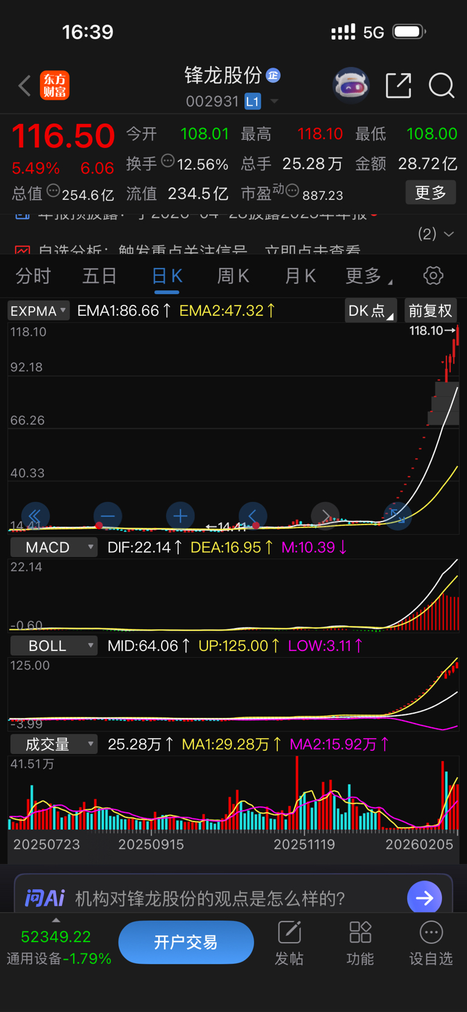Open 发帖 post composer
The width and height of the screenshot is (467, 1012).
coord(289,943)
